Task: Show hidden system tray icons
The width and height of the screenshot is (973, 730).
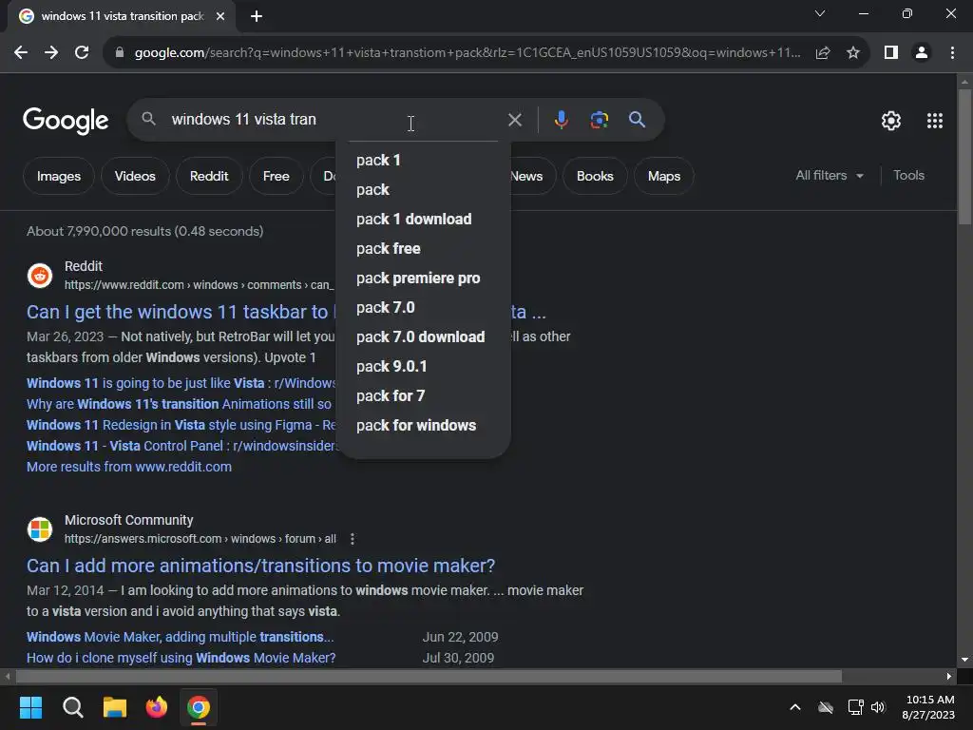Action: click(795, 707)
